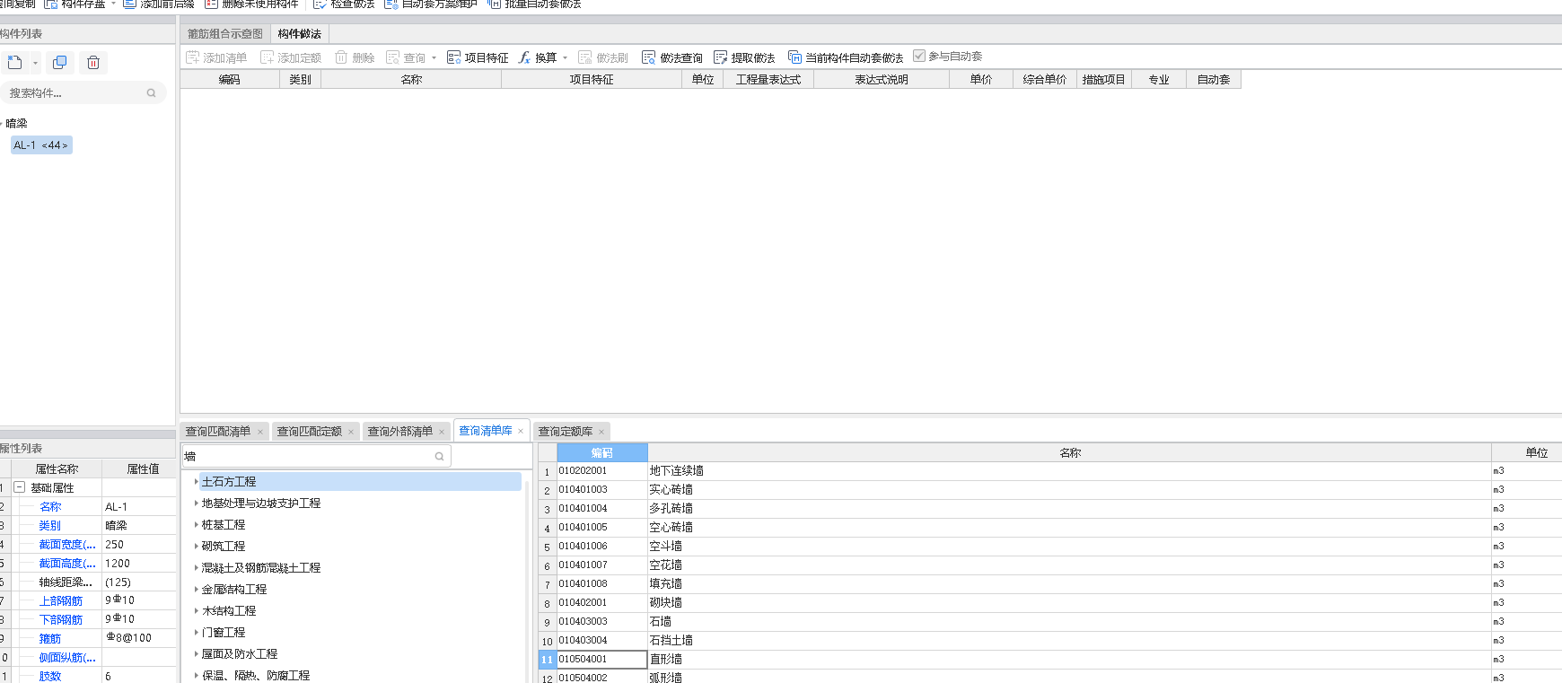This screenshot has height=683, width=1562.
Task: Switch to 查询匹配定额 tab
Action: (x=310, y=432)
